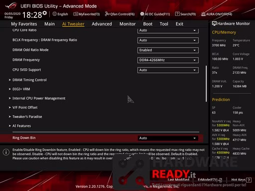Click the EzMode(F7) switch icon
The image size is (255, 191).
click(220, 180)
